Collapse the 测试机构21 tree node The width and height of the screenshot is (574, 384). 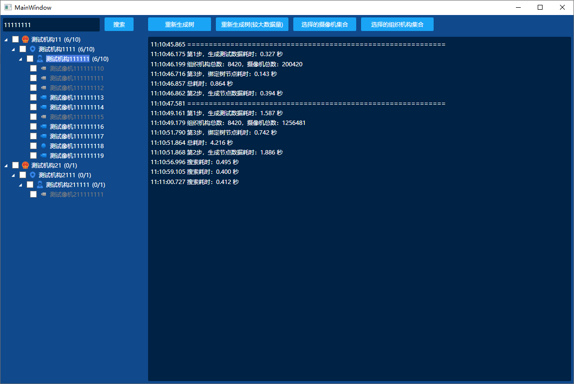6,166
